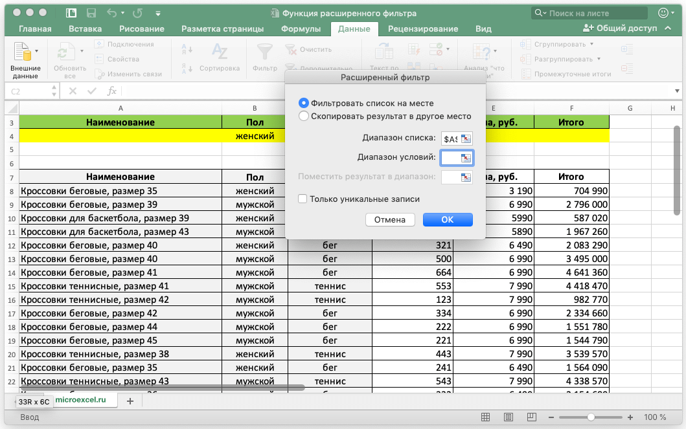The image size is (686, 429).
Task: Click the zoom slider handle in status bar
Action: [x=591, y=417]
